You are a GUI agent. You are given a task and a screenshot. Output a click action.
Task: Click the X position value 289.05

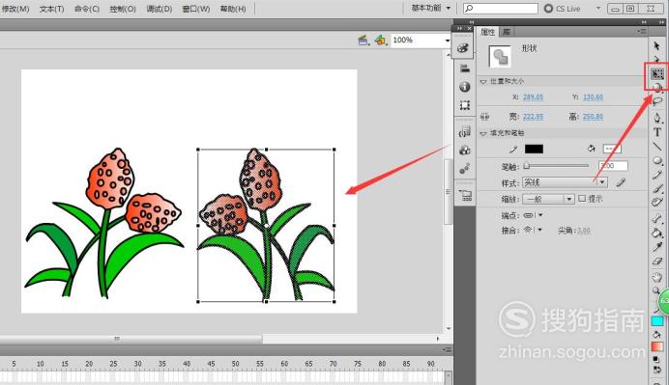[x=533, y=97]
